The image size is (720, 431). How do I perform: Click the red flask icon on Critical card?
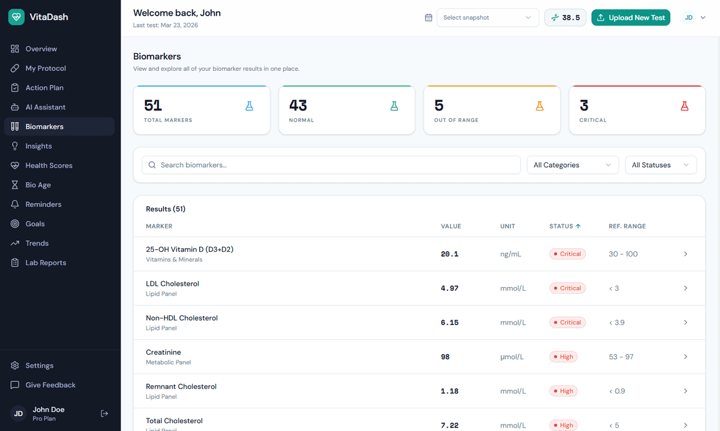coord(685,106)
